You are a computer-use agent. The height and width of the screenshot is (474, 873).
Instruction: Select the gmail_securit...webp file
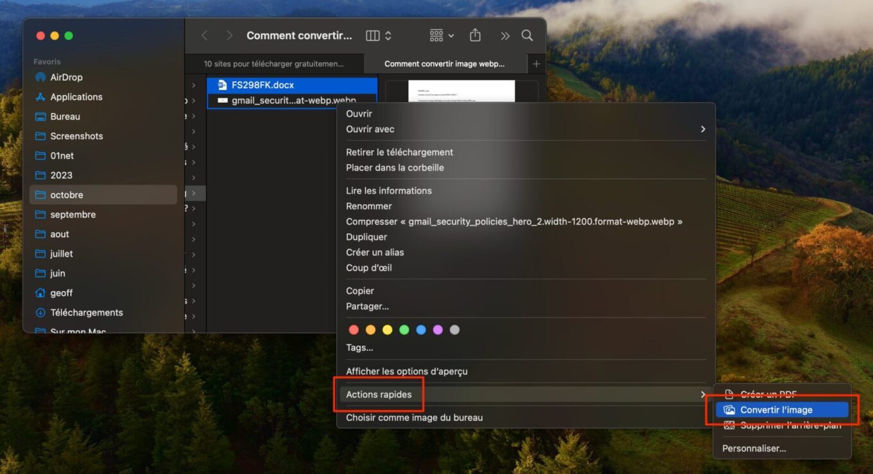click(292, 101)
